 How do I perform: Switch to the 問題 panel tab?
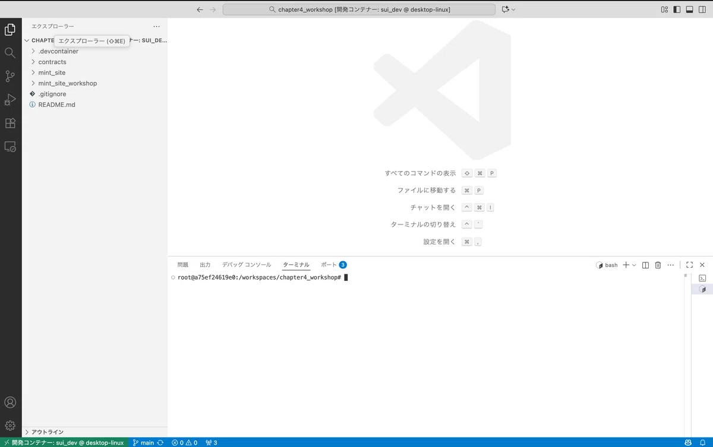click(182, 265)
